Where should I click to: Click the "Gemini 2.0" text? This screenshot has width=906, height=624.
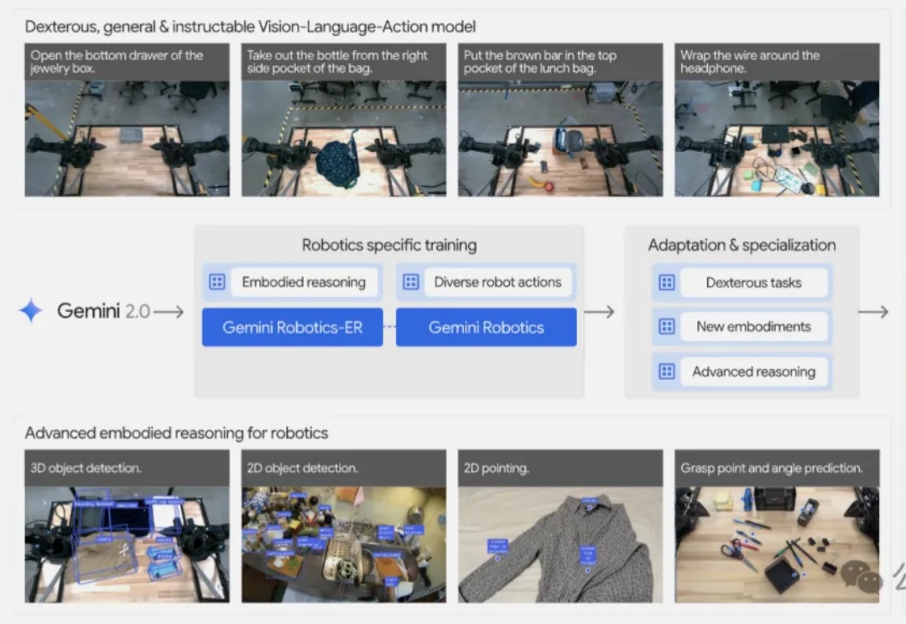coord(104,311)
